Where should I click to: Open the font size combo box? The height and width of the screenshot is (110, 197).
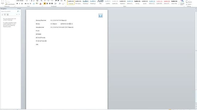point(28,1)
